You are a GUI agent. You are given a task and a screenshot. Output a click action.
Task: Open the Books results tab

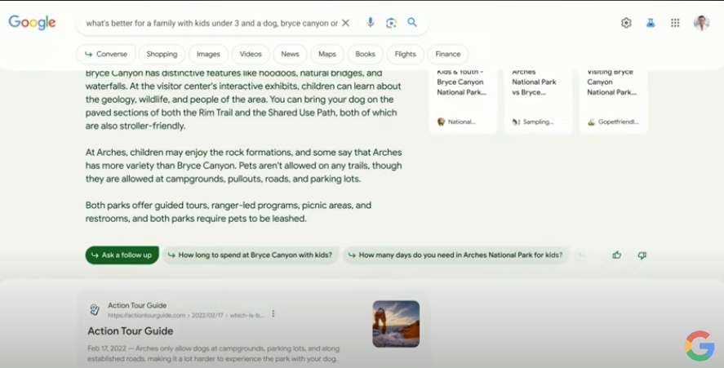[365, 54]
